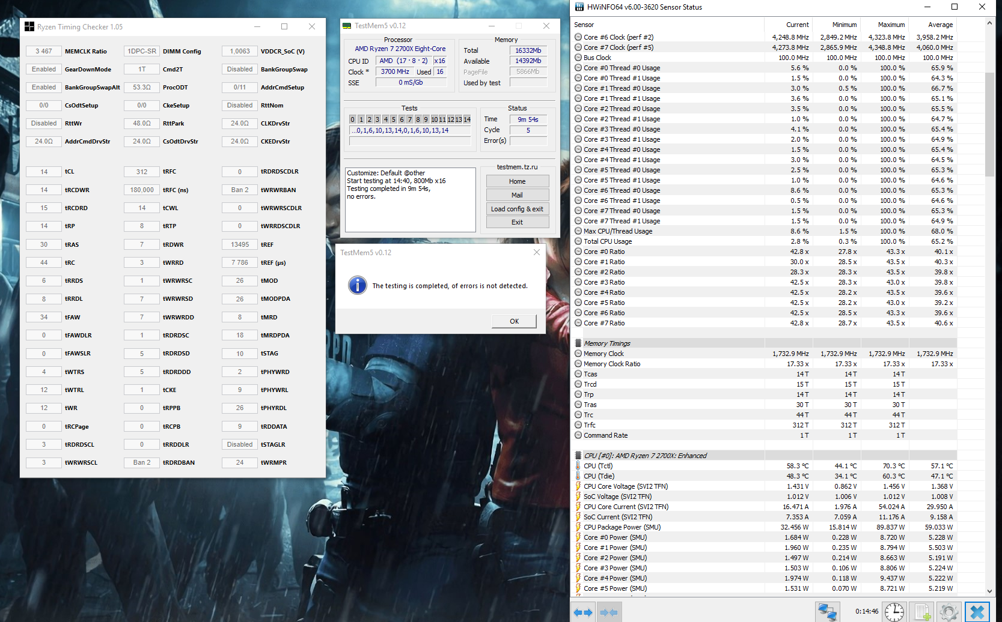Click the circle icon beside Bus Clock
The image size is (1002, 622).
tap(578, 58)
